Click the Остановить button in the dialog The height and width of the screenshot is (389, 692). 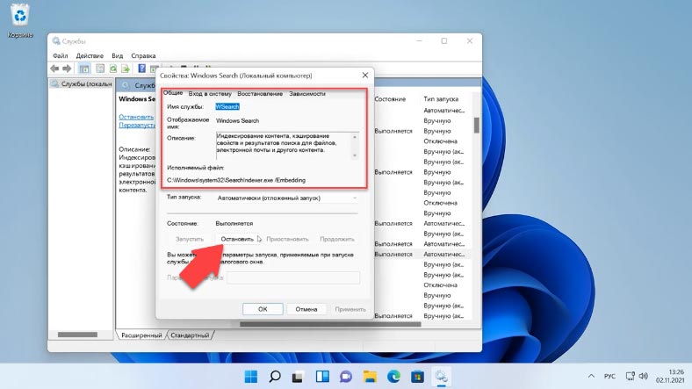click(x=237, y=239)
